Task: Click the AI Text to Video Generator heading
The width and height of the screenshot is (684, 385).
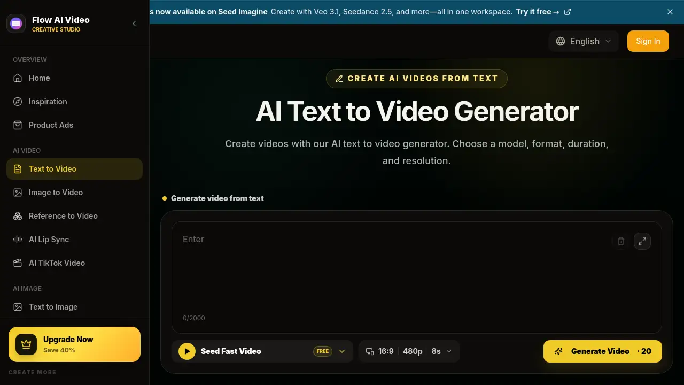Action: point(417,111)
